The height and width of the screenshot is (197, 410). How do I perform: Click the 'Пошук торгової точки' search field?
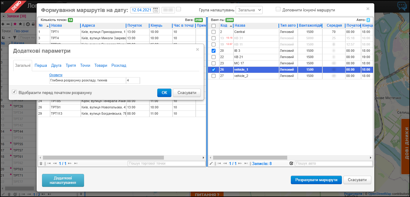[x=166, y=163]
